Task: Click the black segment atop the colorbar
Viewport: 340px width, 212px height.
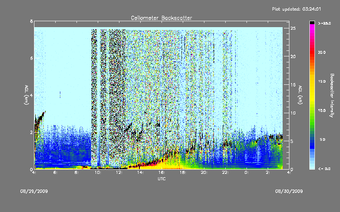Action: click(312, 22)
